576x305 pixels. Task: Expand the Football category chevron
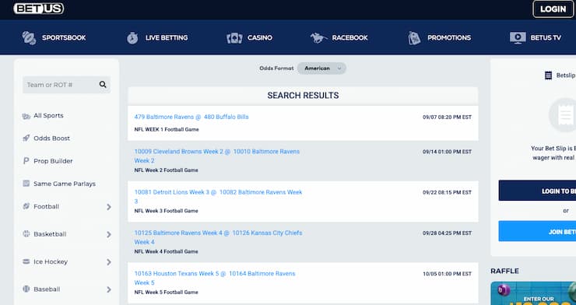tap(109, 207)
